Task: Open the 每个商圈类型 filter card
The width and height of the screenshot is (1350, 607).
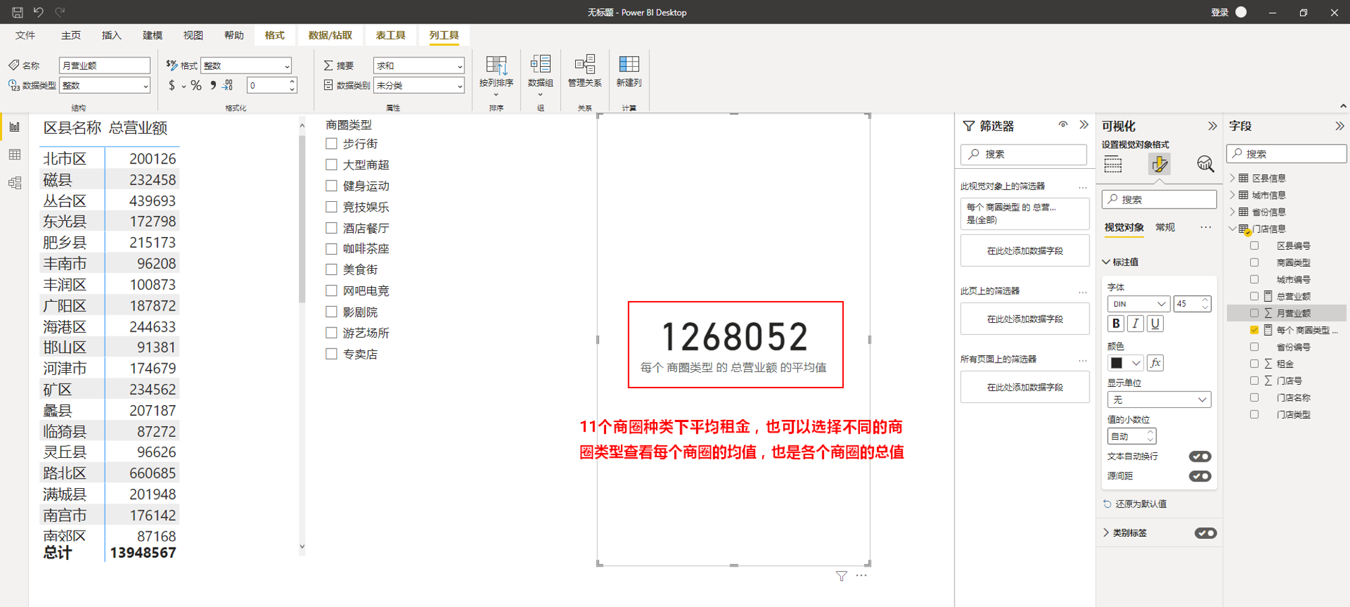Action: pos(1025,213)
